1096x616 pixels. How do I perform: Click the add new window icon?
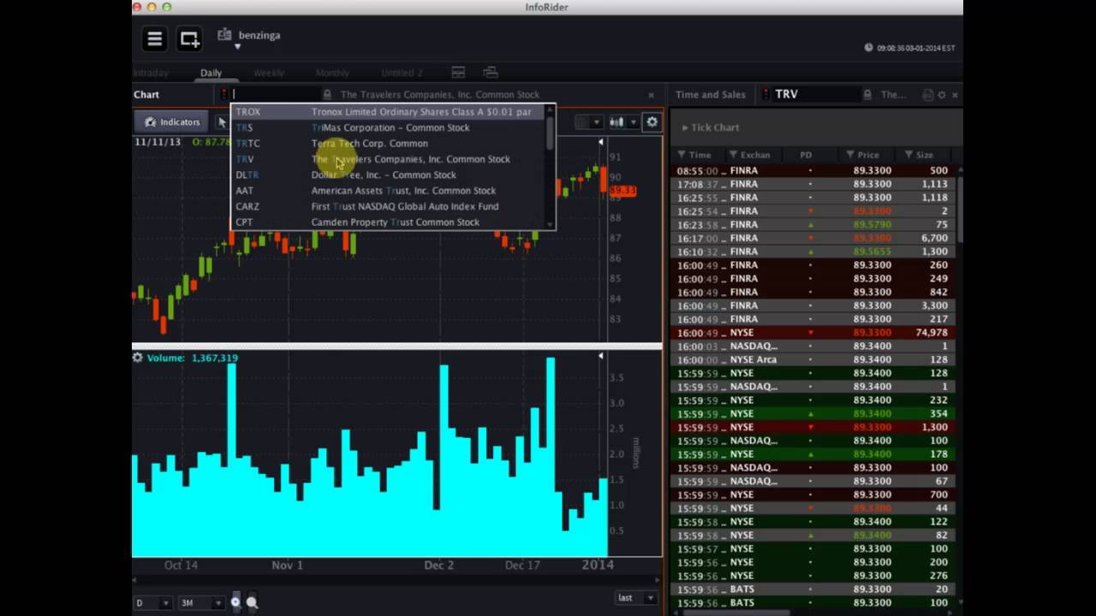pyautogui.click(x=189, y=38)
